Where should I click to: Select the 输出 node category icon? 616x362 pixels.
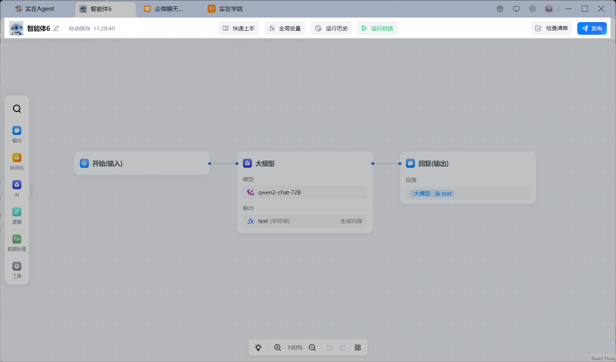(17, 130)
